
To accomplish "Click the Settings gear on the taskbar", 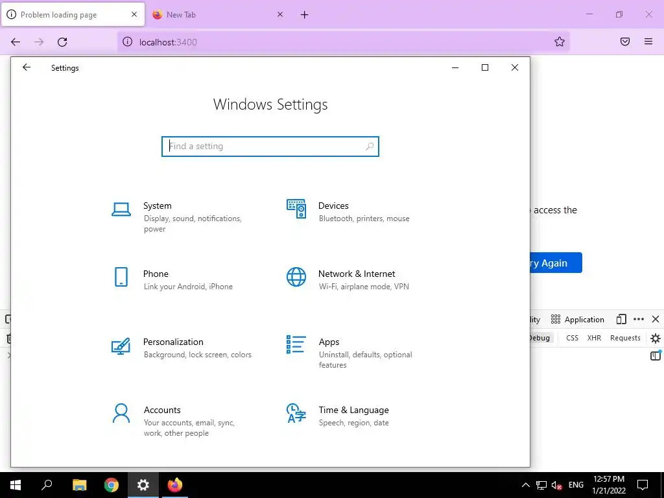I will [x=143, y=485].
